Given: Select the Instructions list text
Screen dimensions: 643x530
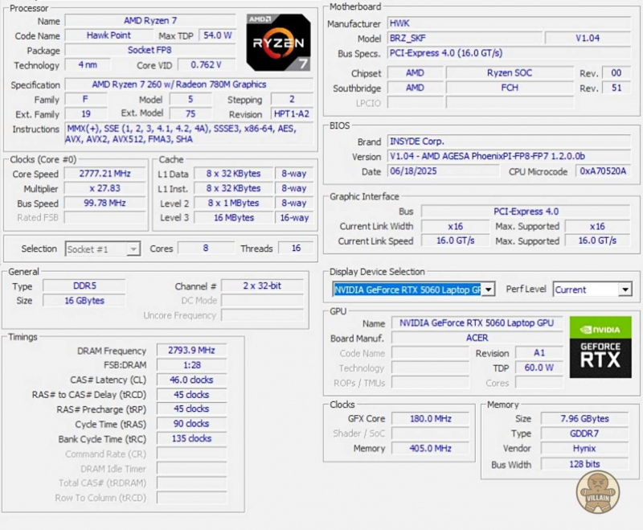Looking at the screenshot, I should [178, 134].
